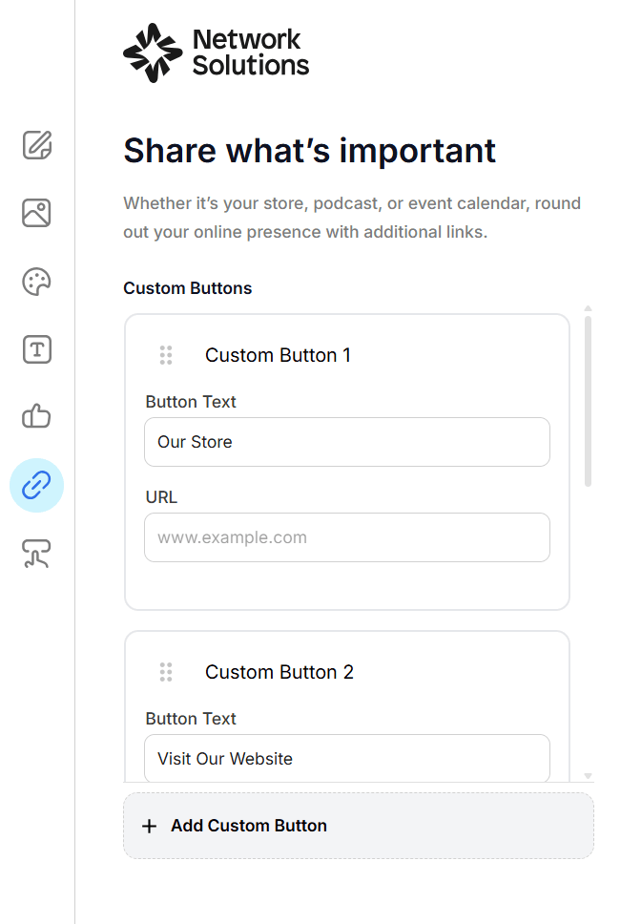
Task: Open the social thumbs-up panel
Action: pyautogui.click(x=36, y=417)
